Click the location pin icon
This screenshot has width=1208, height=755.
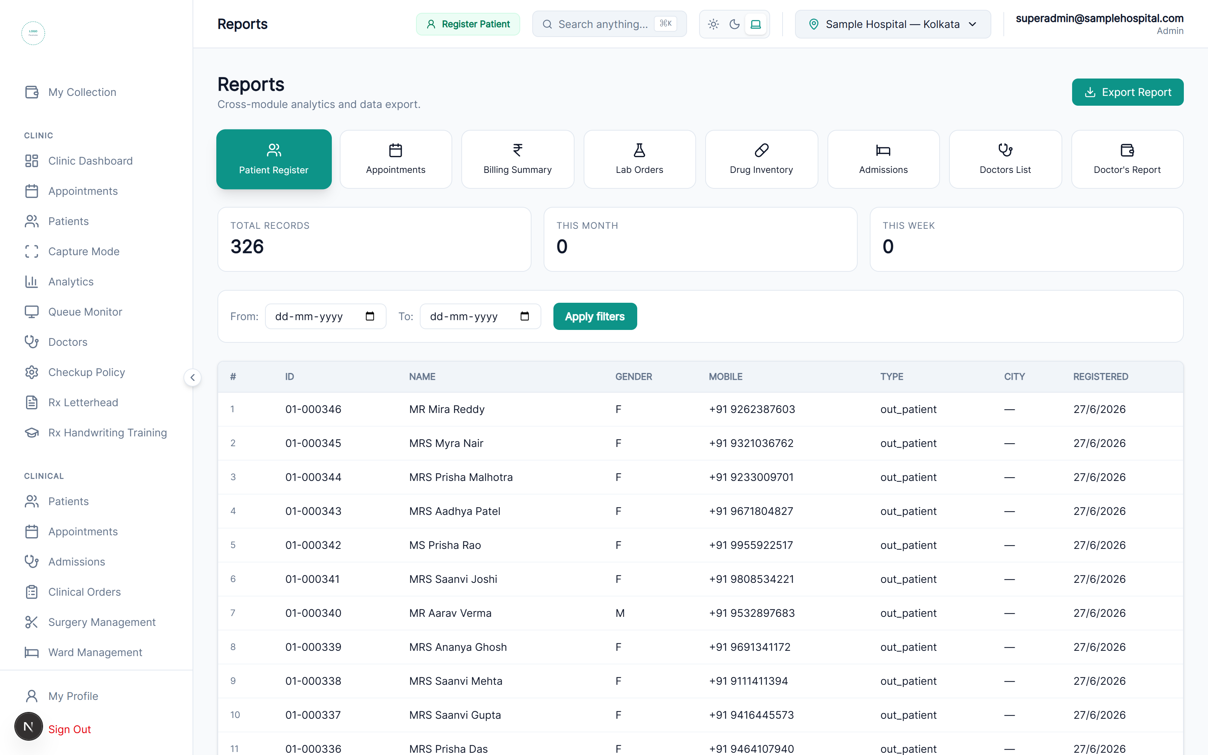pyautogui.click(x=814, y=24)
